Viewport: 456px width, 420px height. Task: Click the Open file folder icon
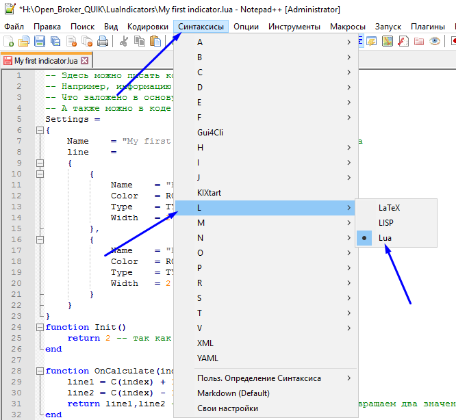[24, 41]
